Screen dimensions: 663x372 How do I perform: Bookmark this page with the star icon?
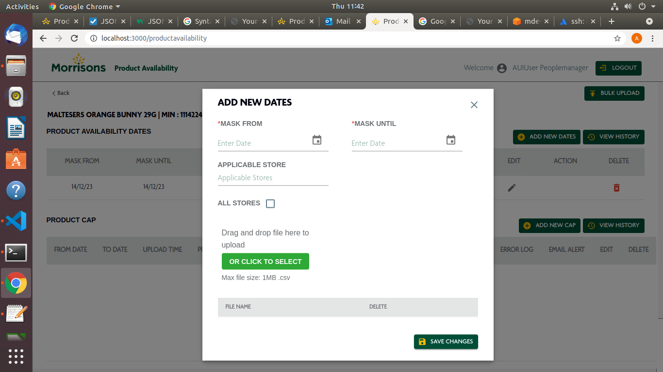(617, 38)
